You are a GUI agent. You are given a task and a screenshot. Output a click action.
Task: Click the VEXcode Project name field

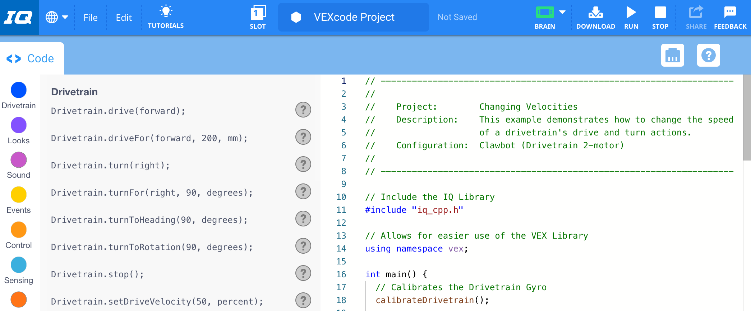coord(354,17)
